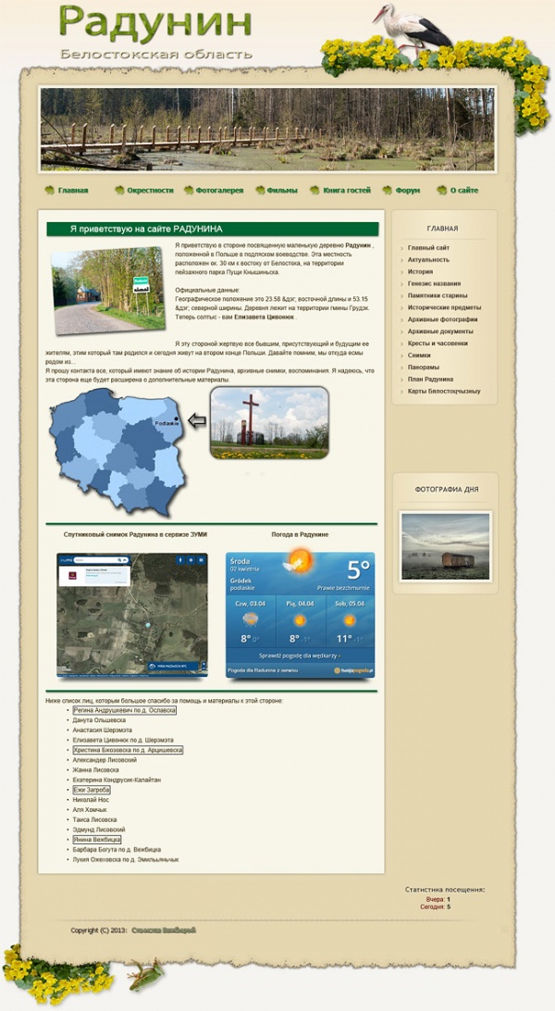Screen dimensions: 555x1011
Task: Click the grasshopper graphic in the footer
Action: [143, 974]
